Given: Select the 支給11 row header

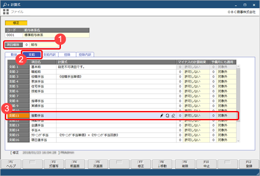Looking at the screenshot, I should (x=18, y=115).
